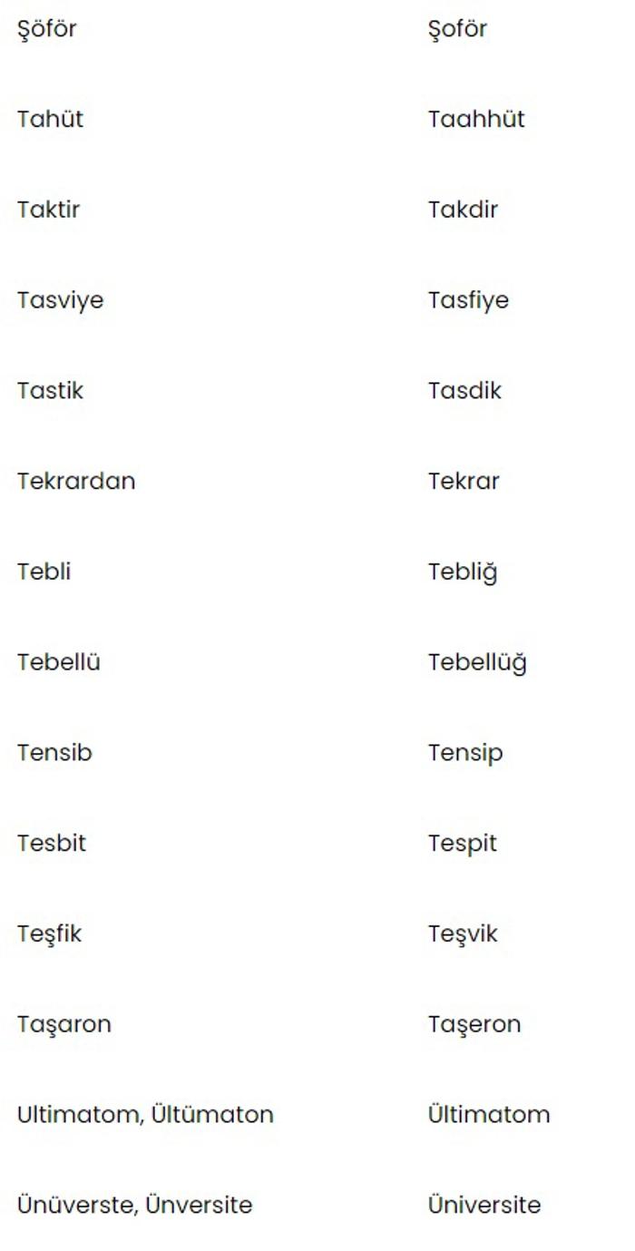
Task: Click the word Tasfiye
Action: pos(468,300)
